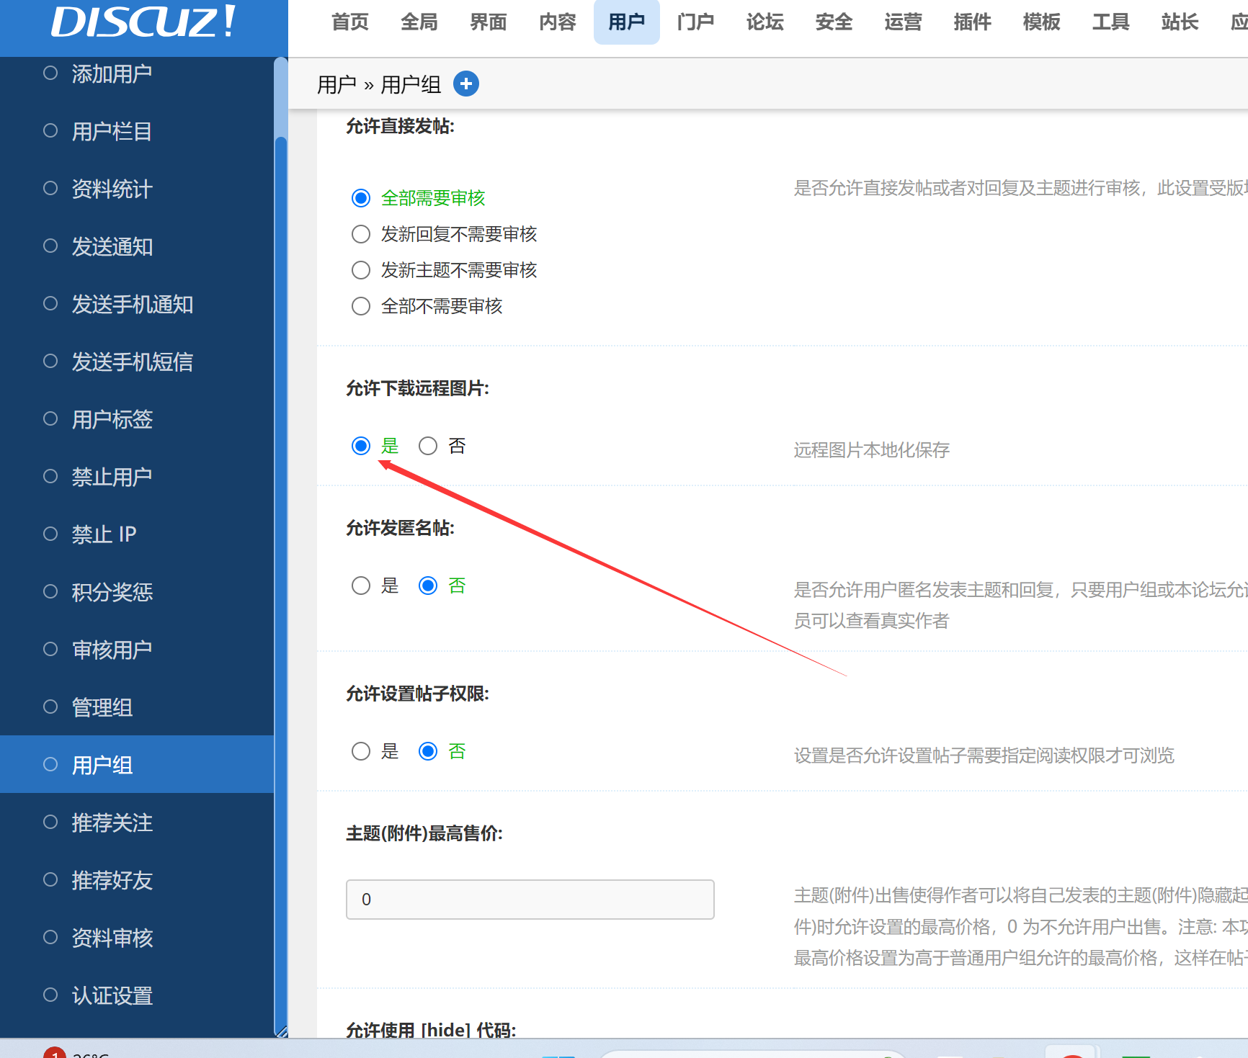Open the 首页 top menu
The height and width of the screenshot is (1058, 1248).
coord(350,22)
